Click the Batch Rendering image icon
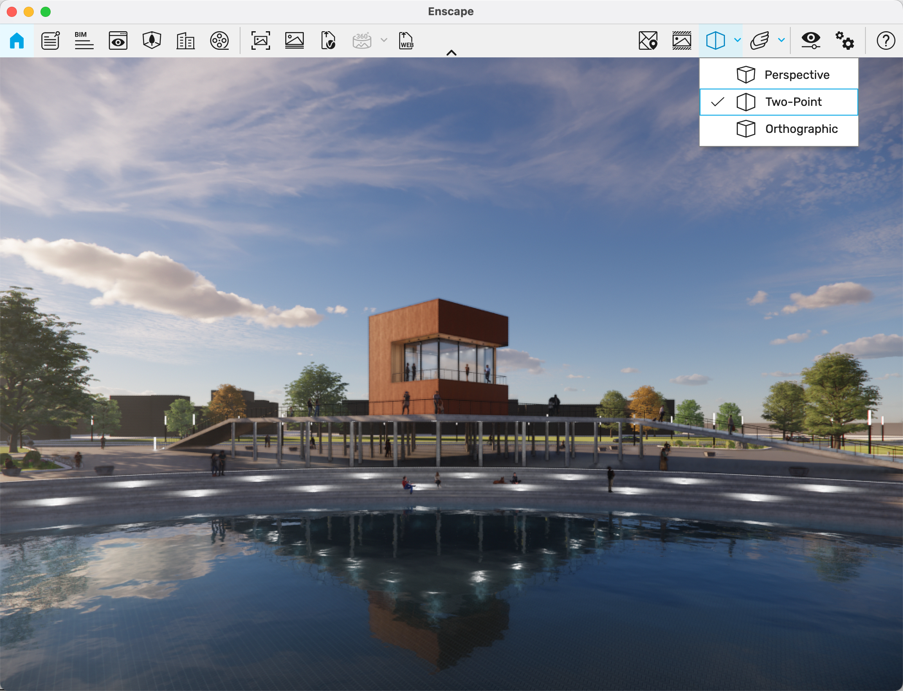 point(295,41)
